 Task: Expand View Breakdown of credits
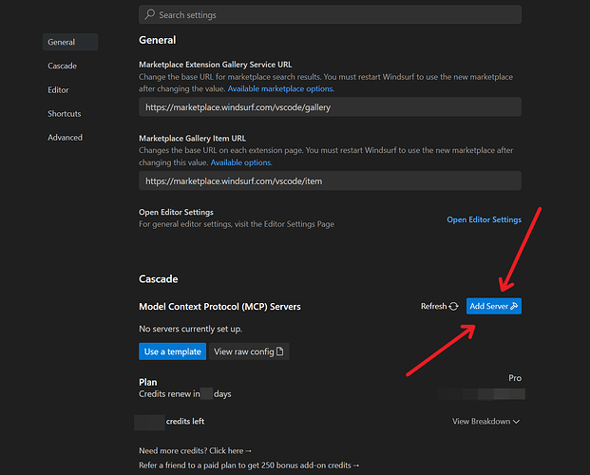pos(485,421)
